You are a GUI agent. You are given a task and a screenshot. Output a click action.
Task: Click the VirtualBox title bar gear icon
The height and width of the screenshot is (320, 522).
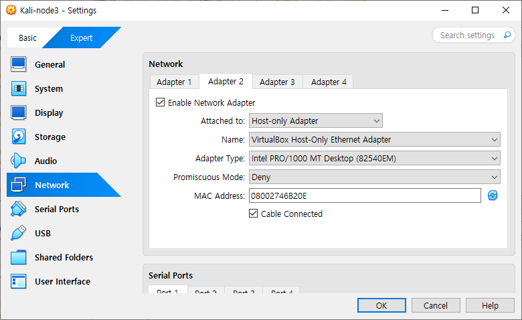[x=11, y=10]
